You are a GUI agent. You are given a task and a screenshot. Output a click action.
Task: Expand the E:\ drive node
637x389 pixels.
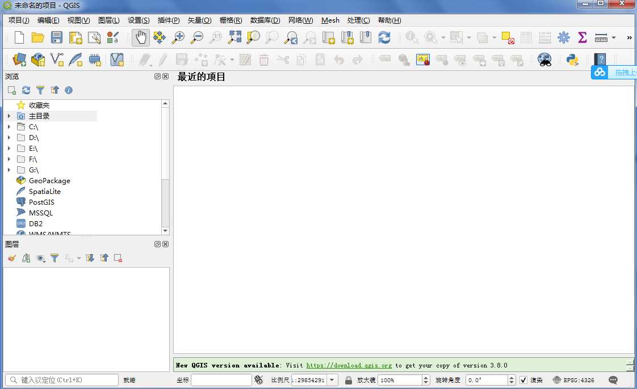tap(9, 148)
